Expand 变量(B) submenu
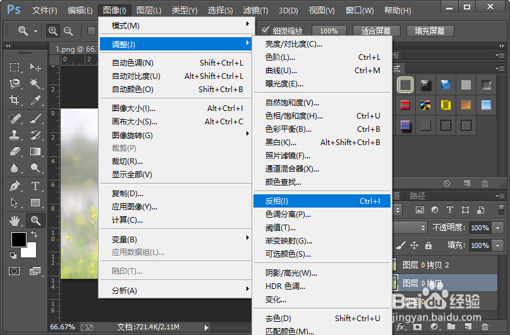The image size is (510, 335). pyautogui.click(x=176, y=239)
